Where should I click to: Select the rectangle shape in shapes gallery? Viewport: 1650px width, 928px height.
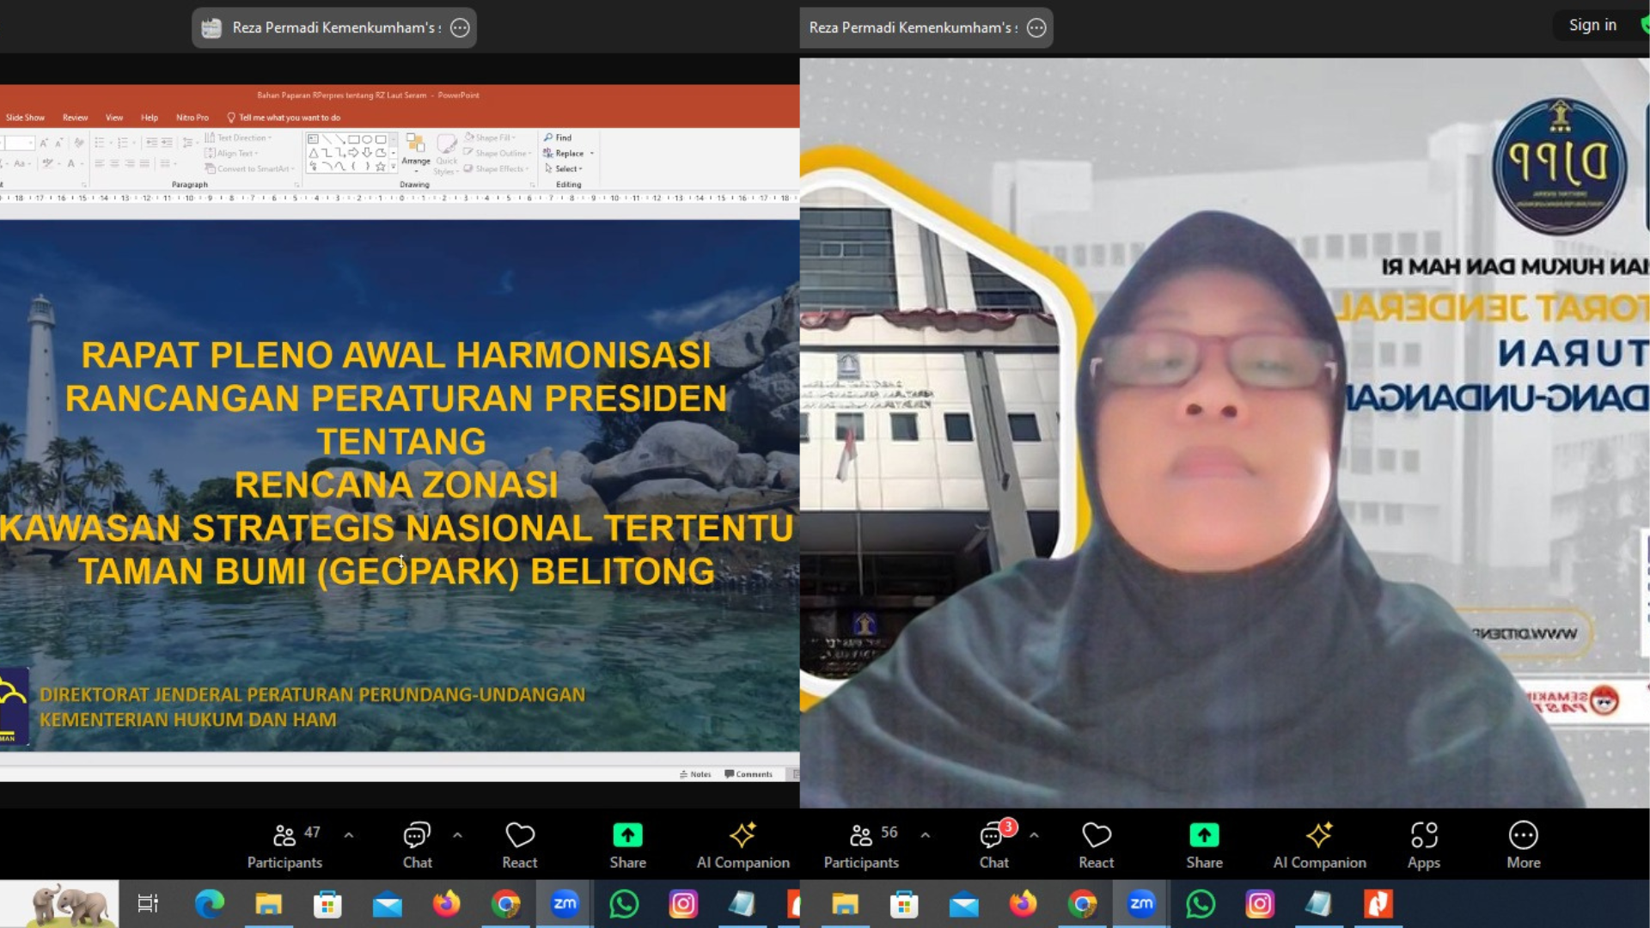coord(353,139)
